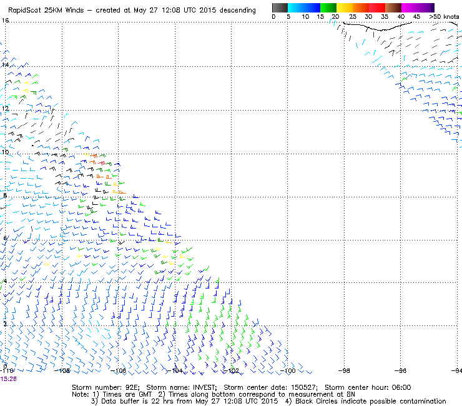Screen dimensions: 462x406
Task: Click the -108 longitude axis label
Action: 62,370
